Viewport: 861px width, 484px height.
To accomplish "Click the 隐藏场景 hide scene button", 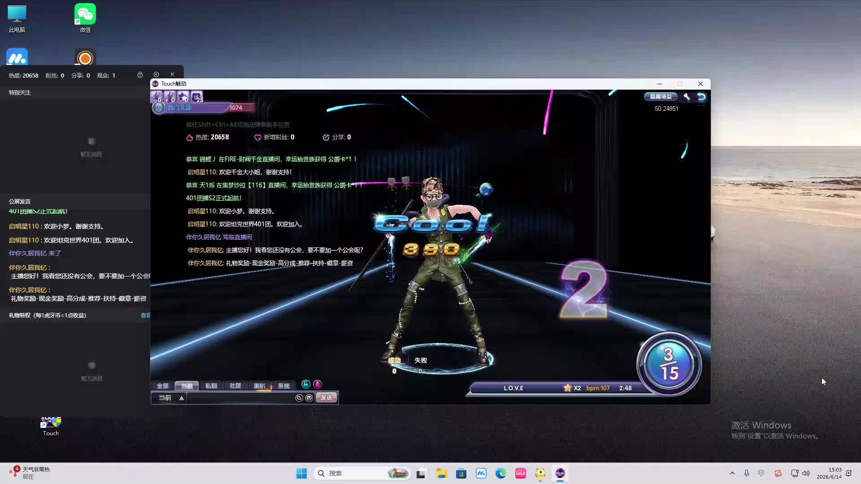I will pyautogui.click(x=661, y=96).
